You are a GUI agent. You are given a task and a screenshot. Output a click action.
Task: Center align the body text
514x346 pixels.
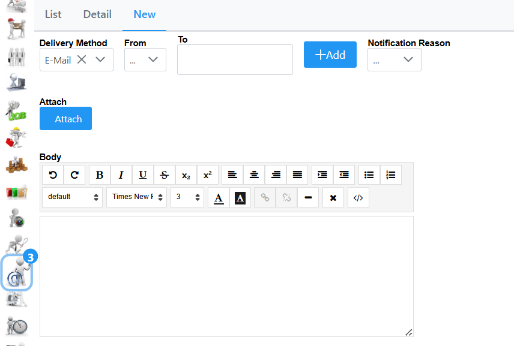(x=254, y=175)
